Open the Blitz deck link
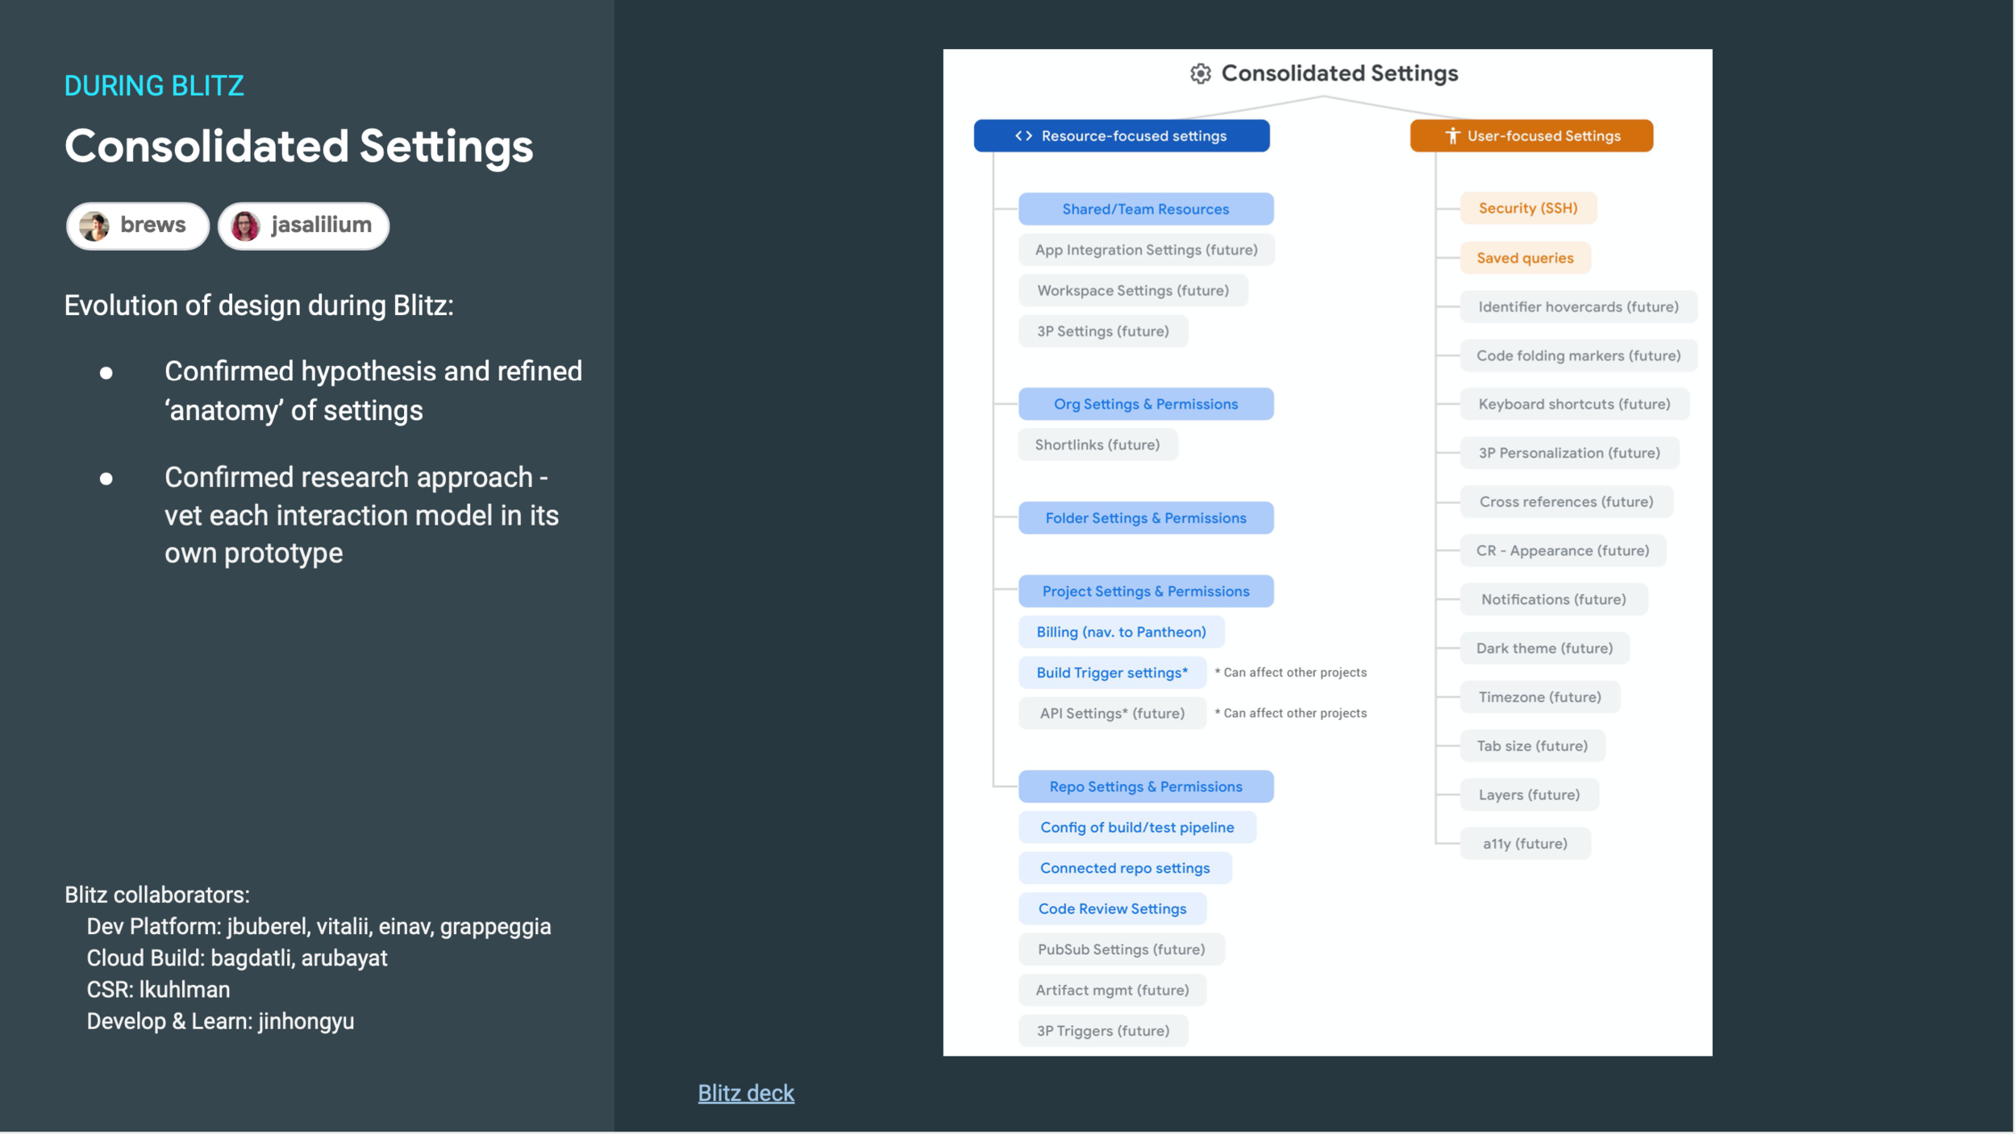 [x=745, y=1093]
